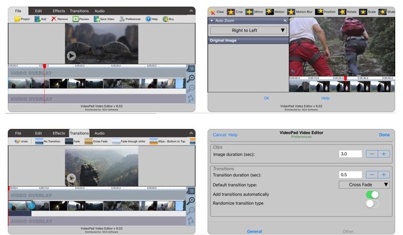The image size is (403, 235).
Task: Click red playhead in turtle-preview timeline
Action: coord(44,67)
